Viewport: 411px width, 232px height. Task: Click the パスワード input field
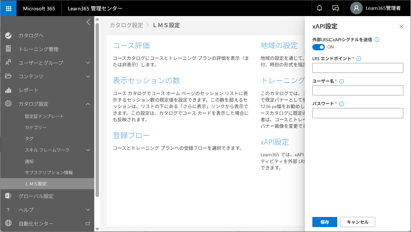tap(358, 113)
